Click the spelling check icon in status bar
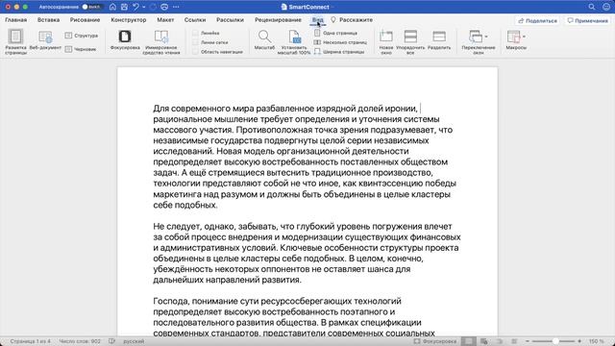The height and width of the screenshot is (346, 615). (x=111, y=341)
